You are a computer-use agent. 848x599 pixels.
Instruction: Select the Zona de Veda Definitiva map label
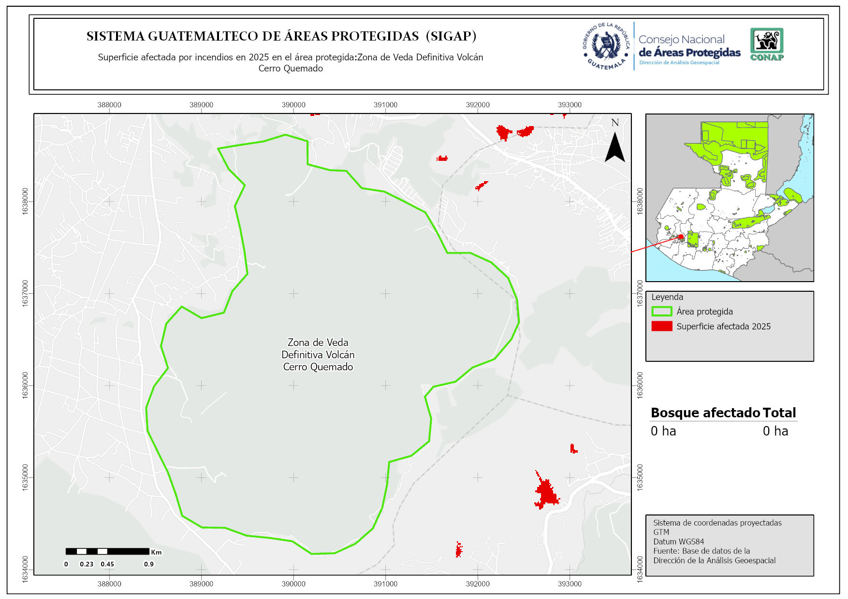[318, 355]
